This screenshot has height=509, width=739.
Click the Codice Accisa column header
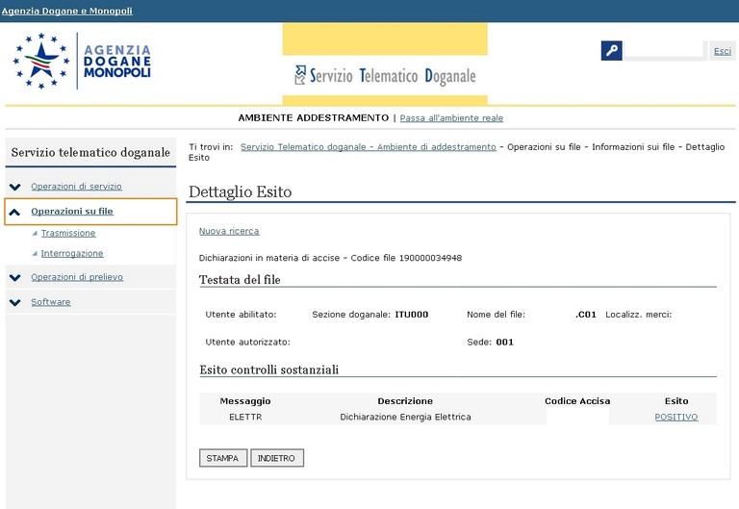(577, 401)
